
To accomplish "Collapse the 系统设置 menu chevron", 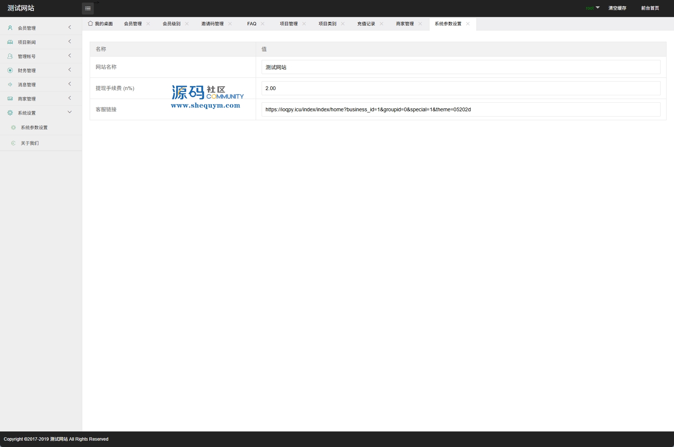I will click(x=70, y=112).
